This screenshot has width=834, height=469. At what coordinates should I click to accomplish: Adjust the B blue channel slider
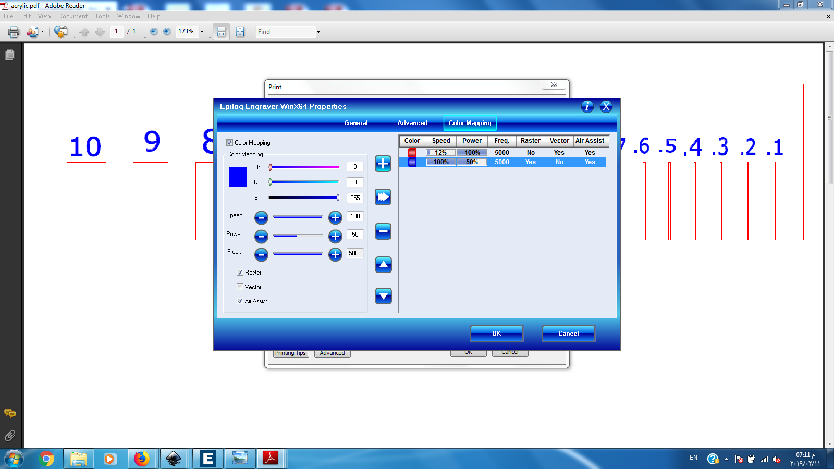[x=304, y=198]
